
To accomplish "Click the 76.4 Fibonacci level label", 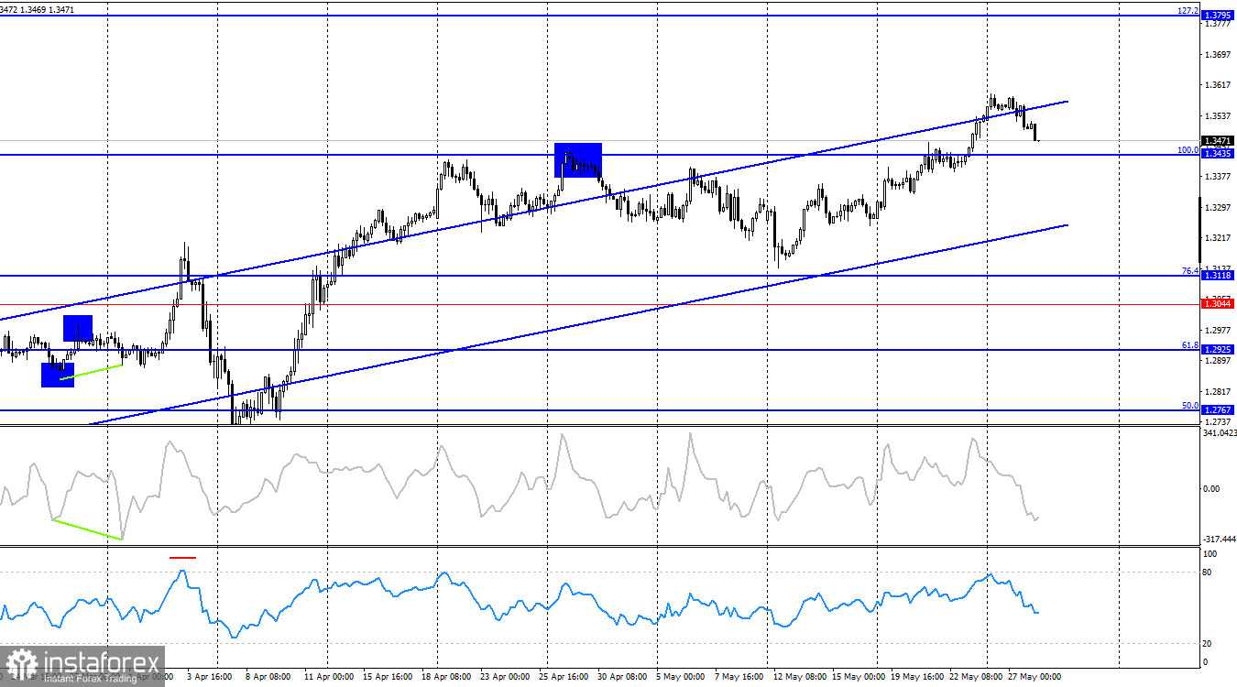I will (x=1189, y=270).
